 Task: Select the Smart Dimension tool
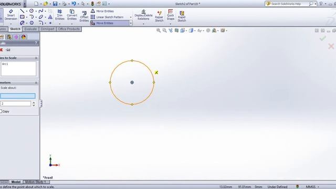coord(10,15)
